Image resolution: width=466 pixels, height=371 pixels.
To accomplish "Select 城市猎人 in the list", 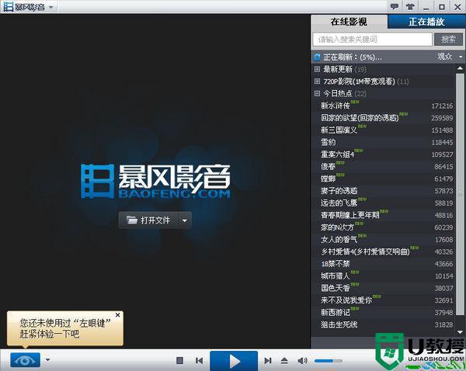I will click(x=384, y=276).
